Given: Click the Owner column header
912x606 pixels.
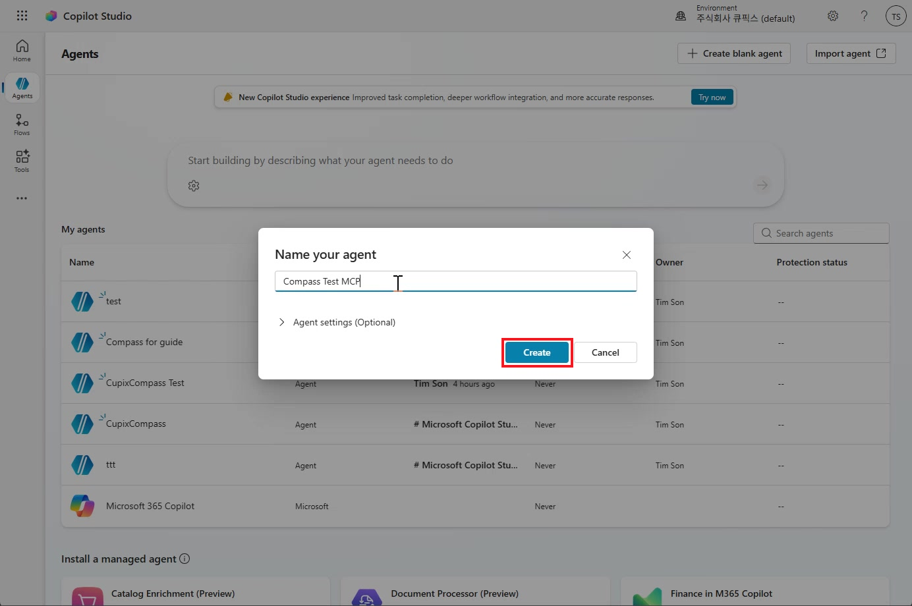Looking at the screenshot, I should tap(670, 262).
